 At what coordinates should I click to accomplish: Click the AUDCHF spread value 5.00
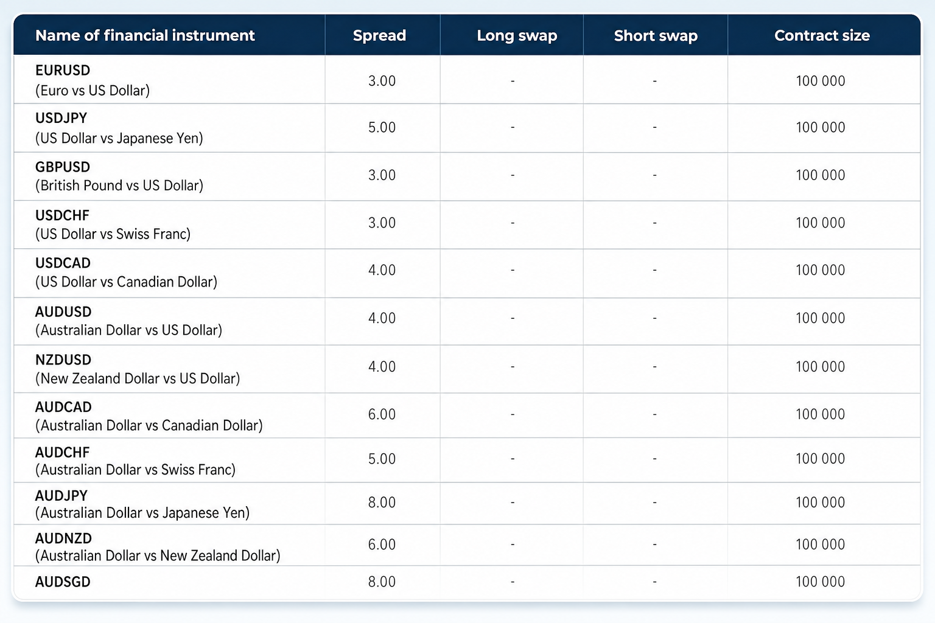click(x=382, y=459)
